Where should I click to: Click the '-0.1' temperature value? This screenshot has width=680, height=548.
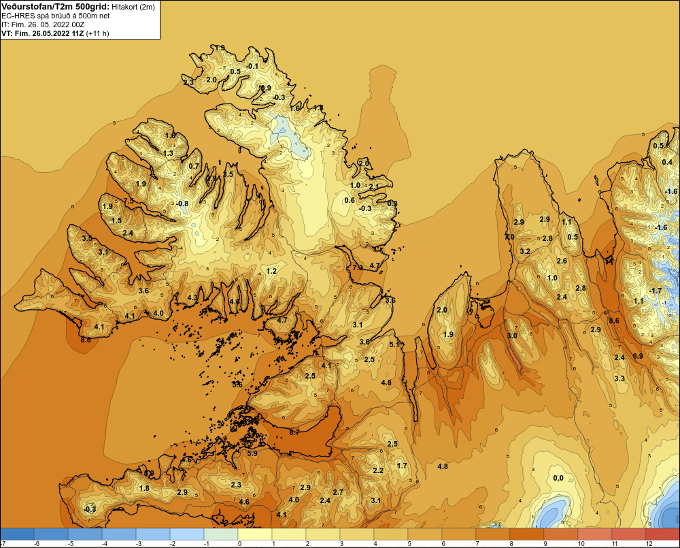tap(252, 66)
